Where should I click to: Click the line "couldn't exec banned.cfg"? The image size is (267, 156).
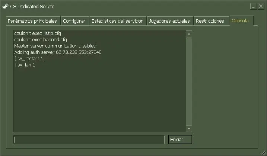(x=41, y=40)
